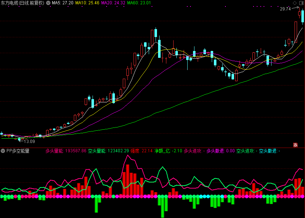Click the 多头里能: 193587.86 value
This screenshot has height=218, width=305.
[x=66, y=151]
